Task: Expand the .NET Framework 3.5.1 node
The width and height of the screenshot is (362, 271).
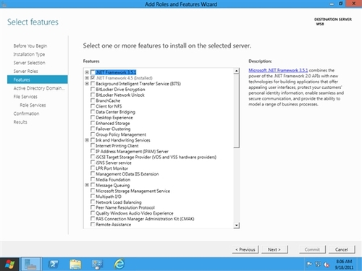Action: click(x=87, y=72)
